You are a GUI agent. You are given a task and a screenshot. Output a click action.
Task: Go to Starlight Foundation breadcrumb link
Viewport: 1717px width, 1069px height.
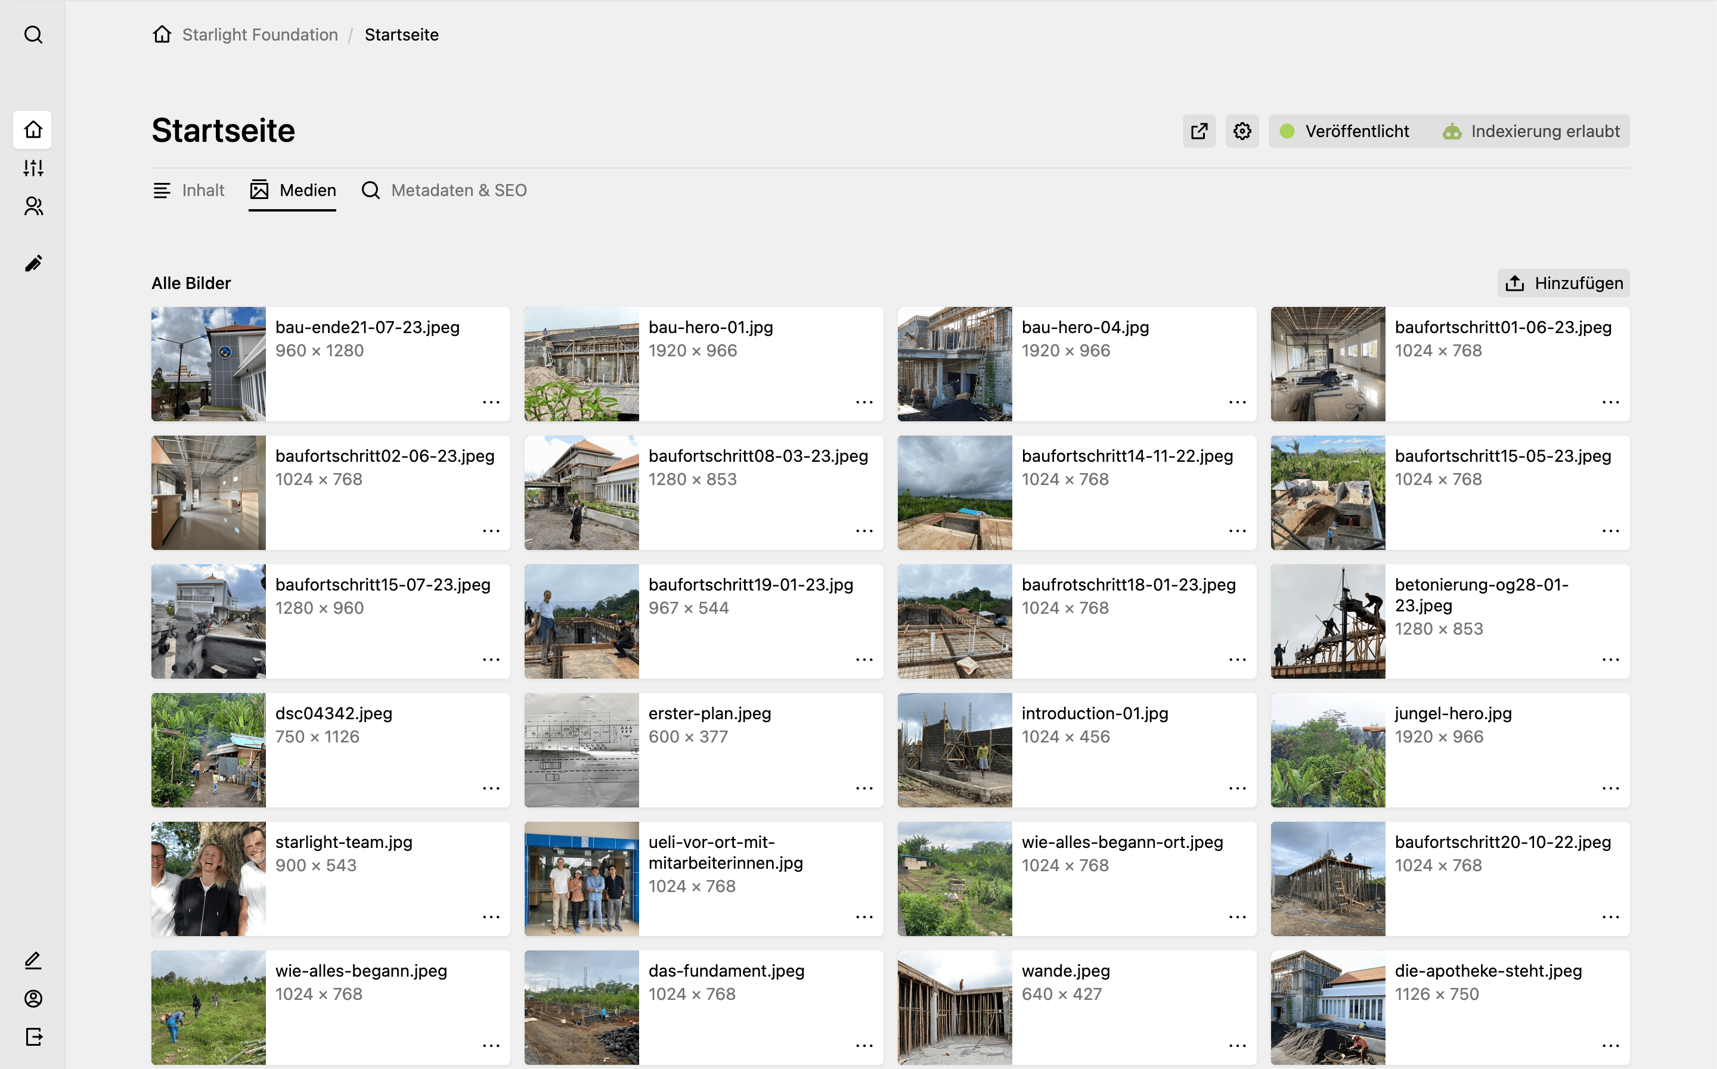[x=259, y=35]
